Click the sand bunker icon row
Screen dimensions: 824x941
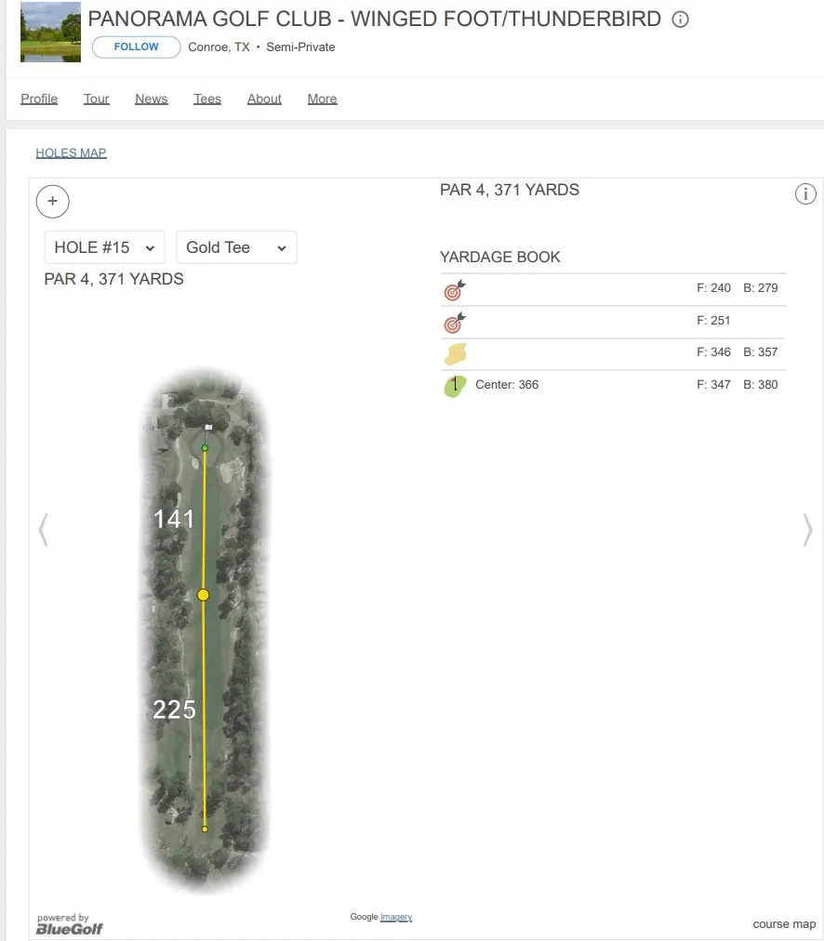coord(613,353)
